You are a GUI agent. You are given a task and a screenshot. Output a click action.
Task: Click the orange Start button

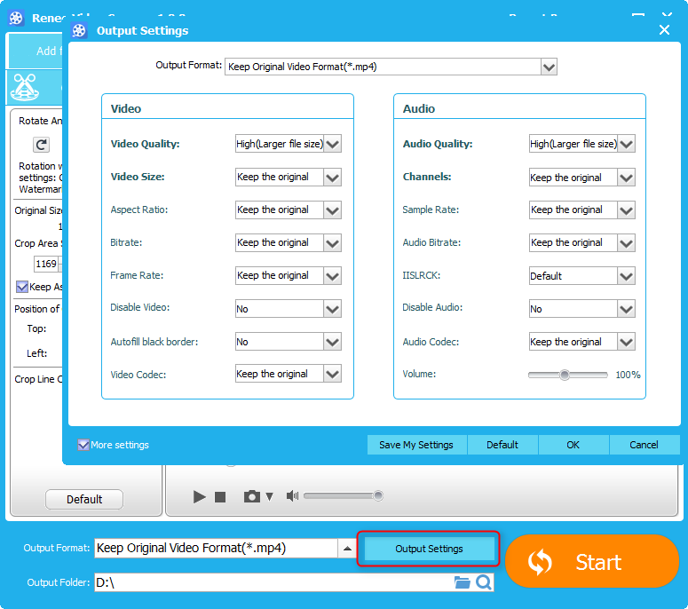[592, 561]
